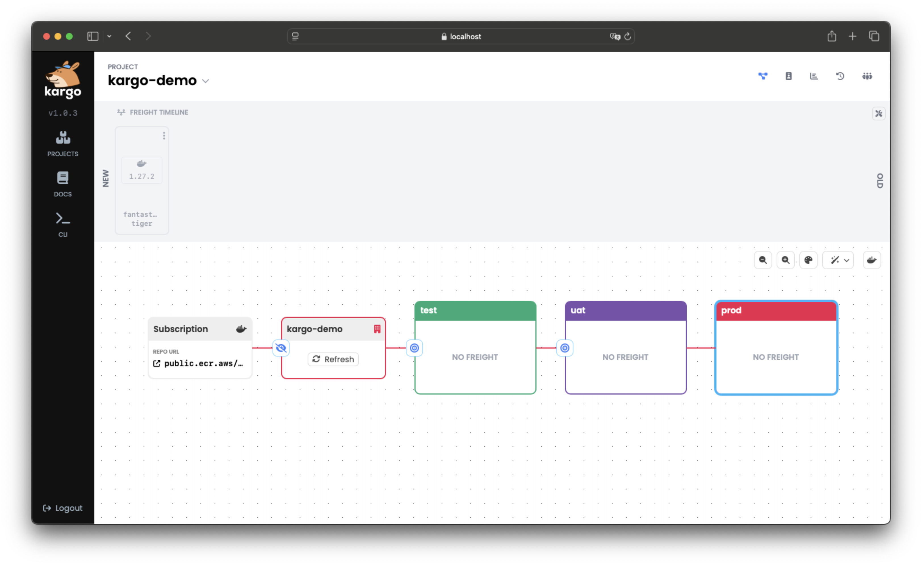This screenshot has height=566, width=922.
Task: Open the stage color palette icon
Action: (x=808, y=260)
